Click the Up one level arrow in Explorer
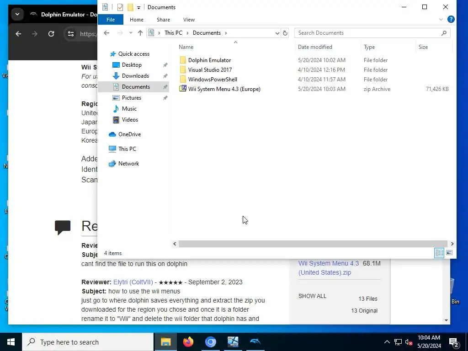468x351 pixels. [x=140, y=33]
